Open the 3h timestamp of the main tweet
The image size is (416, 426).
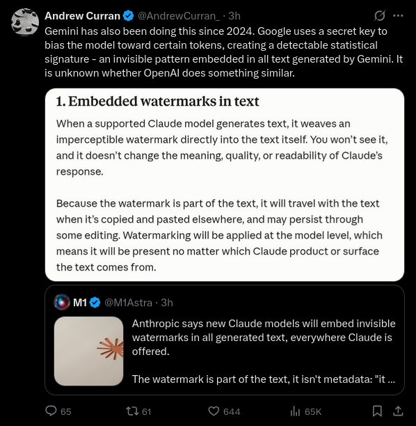(234, 16)
